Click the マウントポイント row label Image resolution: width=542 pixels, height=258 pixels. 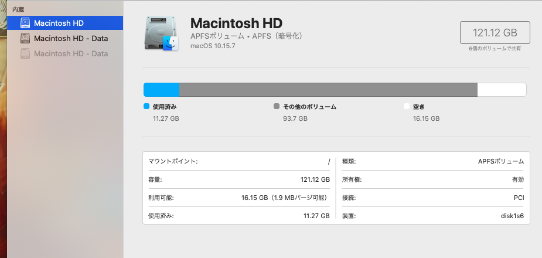(x=173, y=161)
